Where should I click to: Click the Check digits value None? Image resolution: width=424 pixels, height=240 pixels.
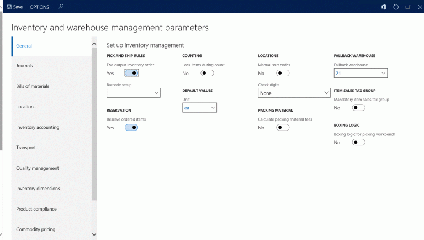click(x=266, y=93)
